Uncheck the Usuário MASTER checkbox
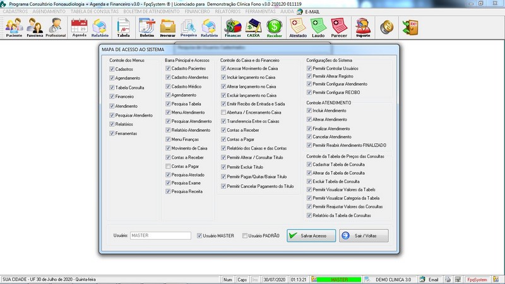The width and height of the screenshot is (505, 284). click(199, 235)
